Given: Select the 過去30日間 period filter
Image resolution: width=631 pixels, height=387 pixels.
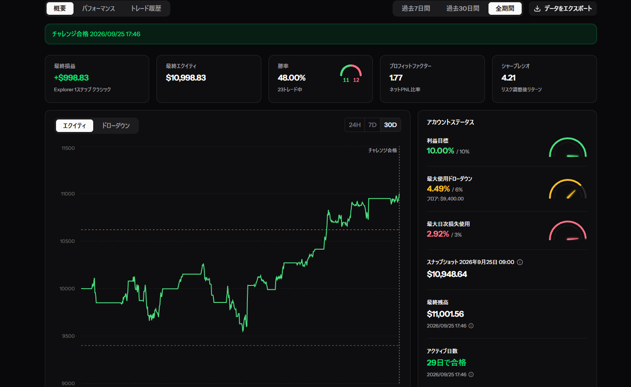Looking at the screenshot, I should (463, 9).
